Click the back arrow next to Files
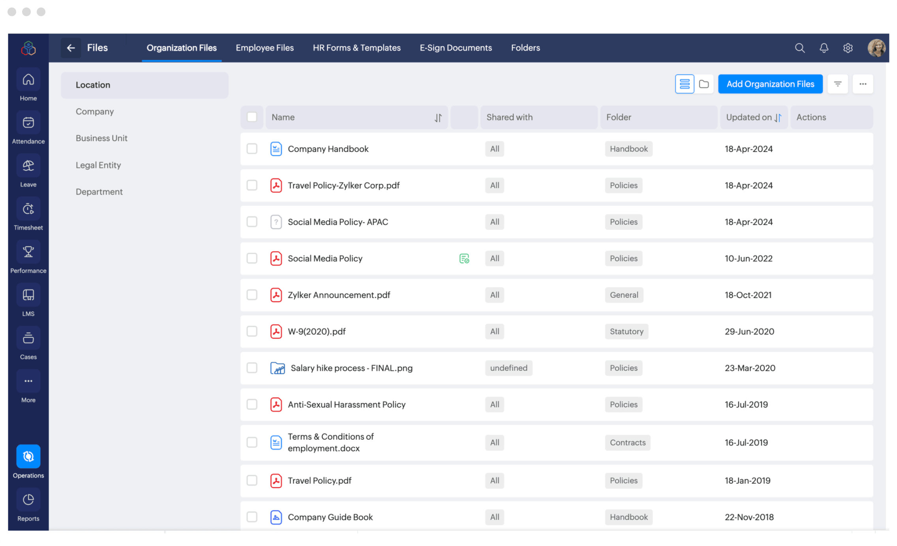The height and width of the screenshot is (546, 897). tap(71, 48)
